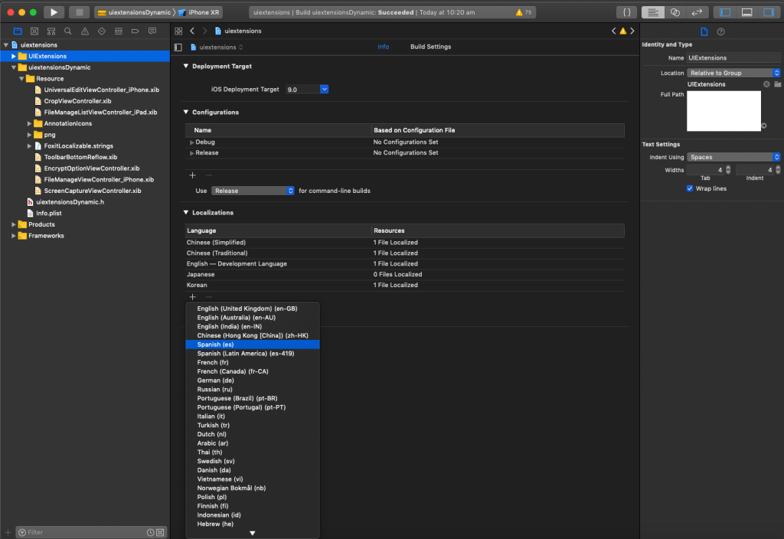Viewport: 784px width, 539px height.
Task: Click the Name field containing UIExtensions
Action: click(x=733, y=58)
